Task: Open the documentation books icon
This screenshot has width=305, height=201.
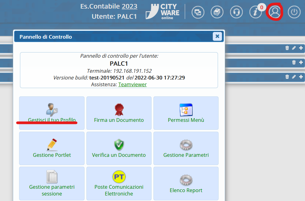Action: click(x=217, y=12)
